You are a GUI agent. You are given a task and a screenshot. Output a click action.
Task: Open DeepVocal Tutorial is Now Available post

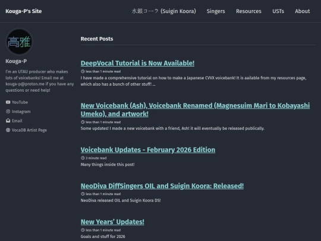point(137,63)
